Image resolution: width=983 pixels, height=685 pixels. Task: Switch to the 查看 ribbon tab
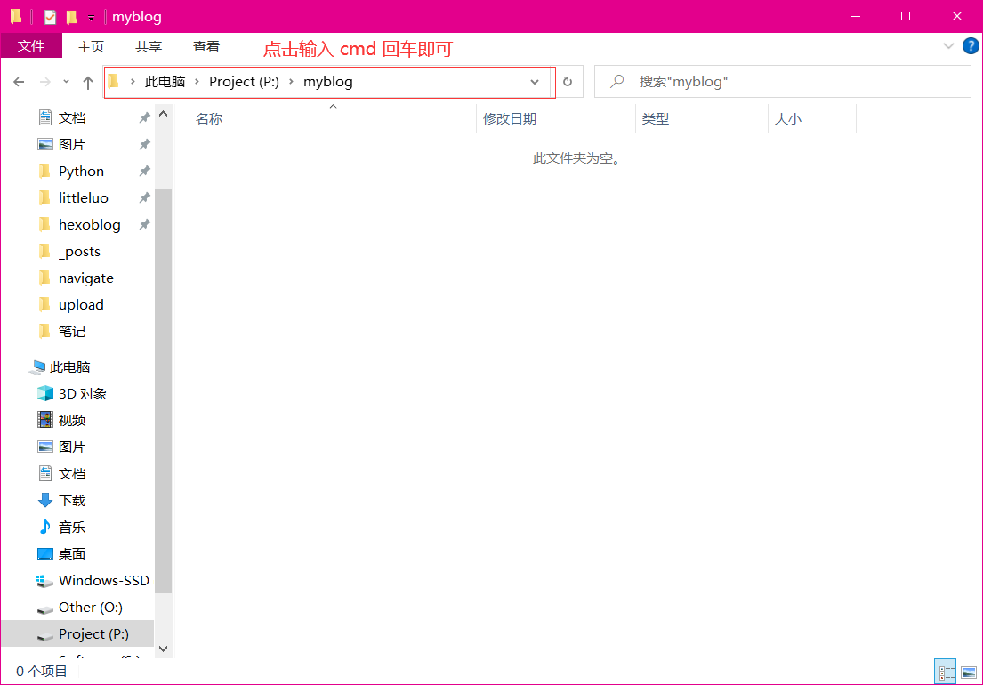[x=206, y=47]
